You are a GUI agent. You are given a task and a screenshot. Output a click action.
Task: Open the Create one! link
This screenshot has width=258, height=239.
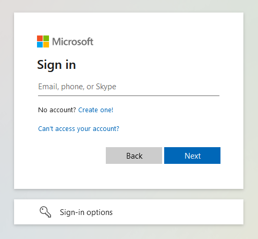96,110
